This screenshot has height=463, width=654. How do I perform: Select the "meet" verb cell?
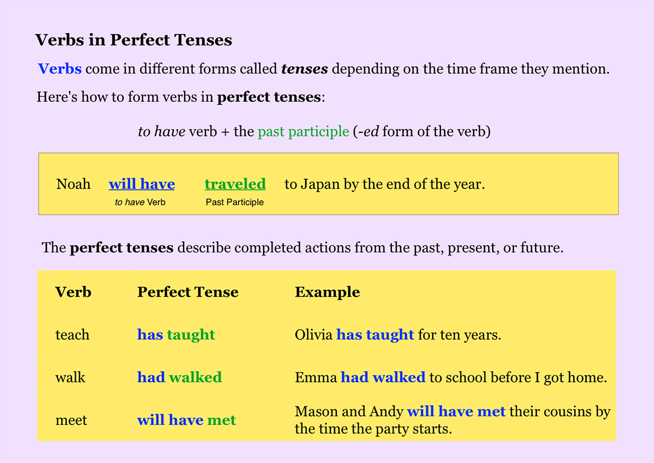(71, 420)
